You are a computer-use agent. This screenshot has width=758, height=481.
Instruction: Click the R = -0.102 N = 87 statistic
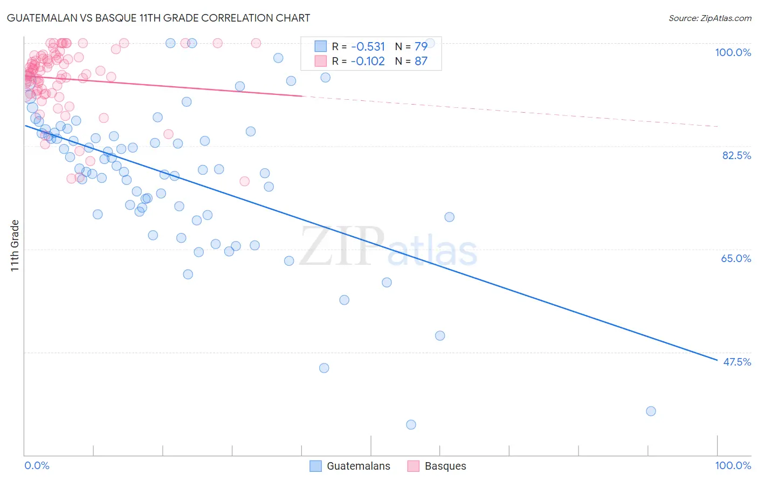pyautogui.click(x=380, y=61)
